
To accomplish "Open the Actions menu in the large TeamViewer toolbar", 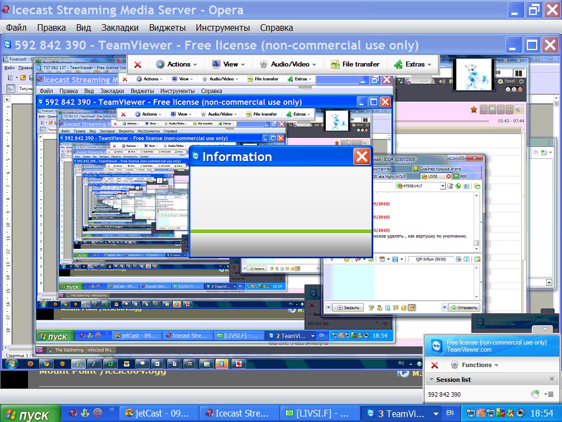I will [x=177, y=64].
